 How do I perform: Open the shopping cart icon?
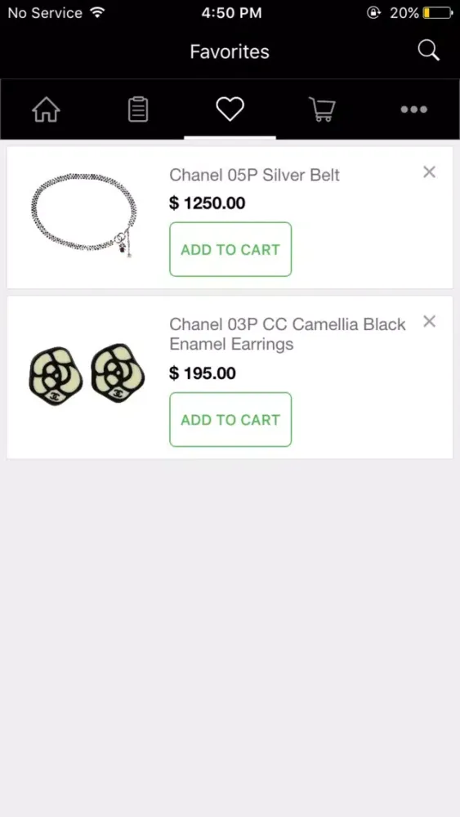(x=323, y=110)
